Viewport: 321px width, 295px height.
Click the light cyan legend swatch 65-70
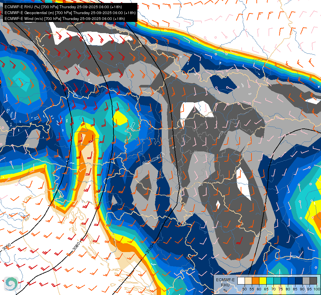(x=270, y=281)
